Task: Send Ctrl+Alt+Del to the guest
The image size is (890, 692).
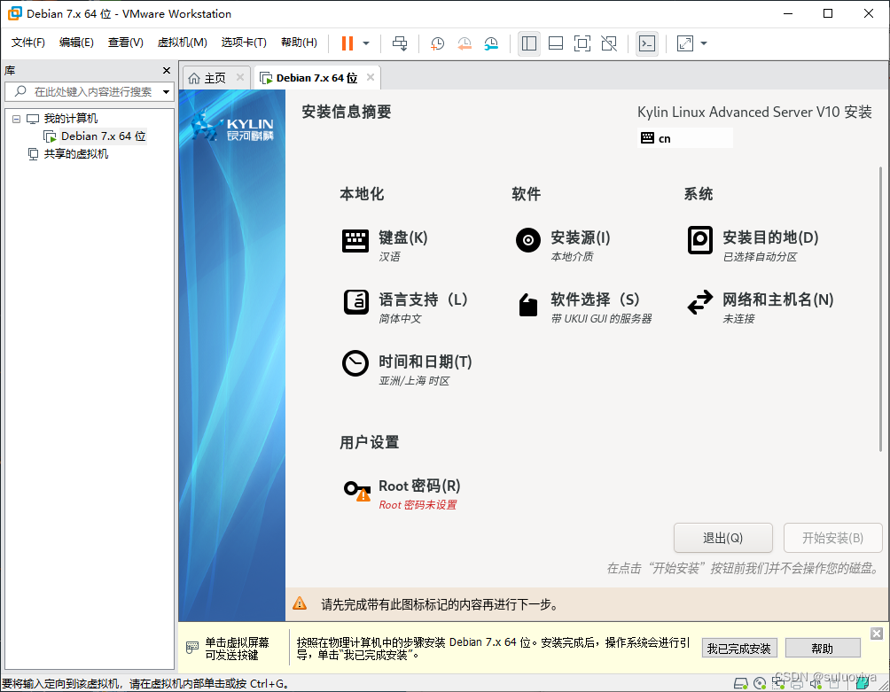Action: point(400,43)
